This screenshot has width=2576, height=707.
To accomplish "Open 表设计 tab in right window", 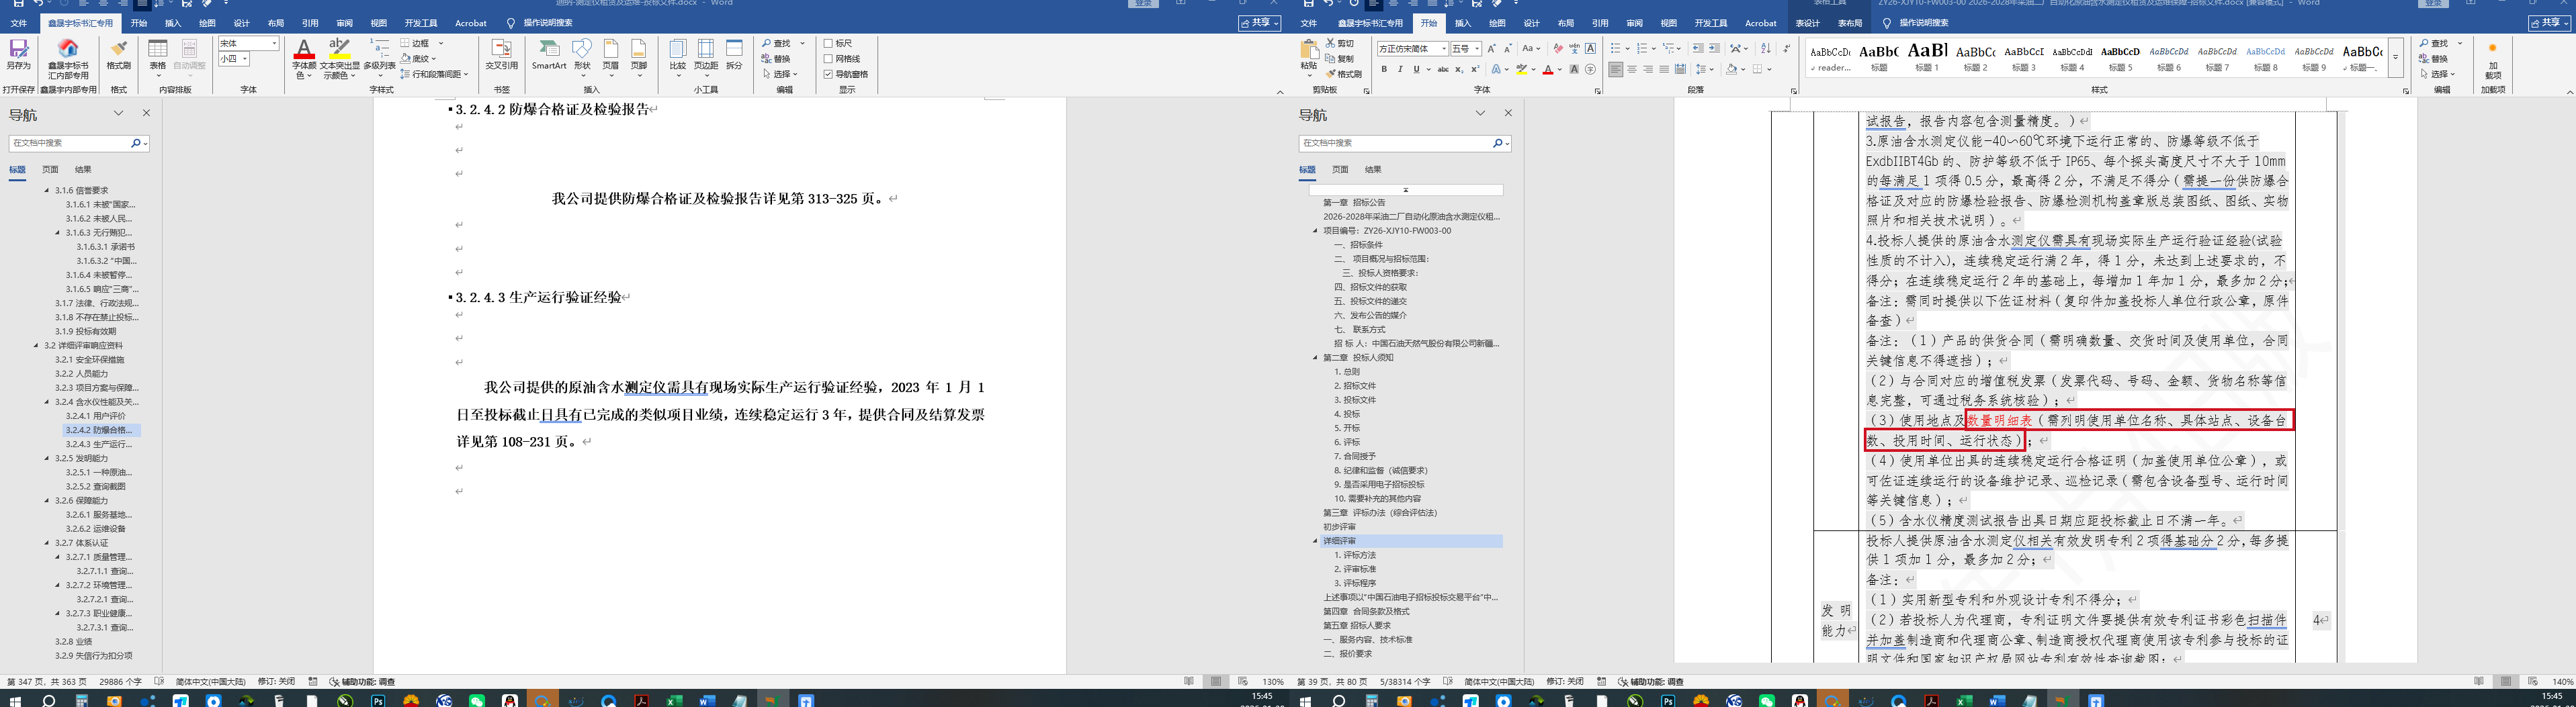I will pos(1807,23).
